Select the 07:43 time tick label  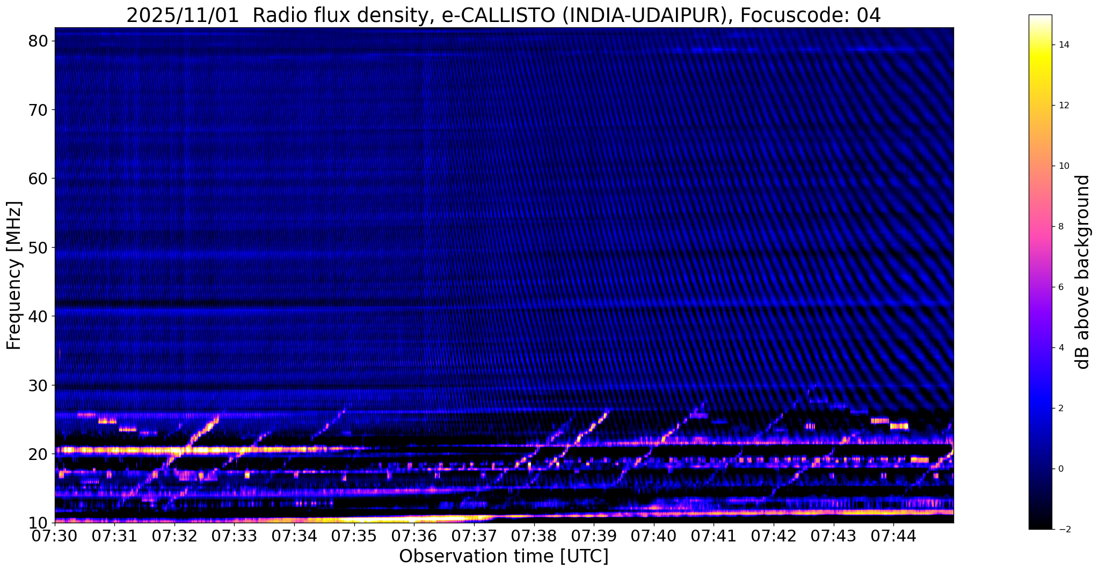834,536
